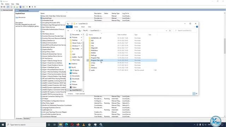
Task: Click the Services app icon on the taskbar
Action: pyautogui.click(x=101, y=125)
